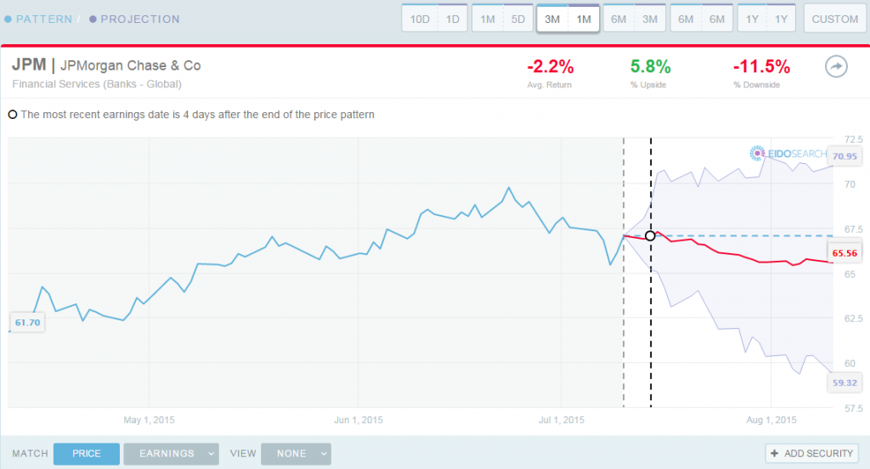Choose the 1Y pattern period
Viewport: 870px width, 469px height.
pyautogui.click(x=752, y=19)
